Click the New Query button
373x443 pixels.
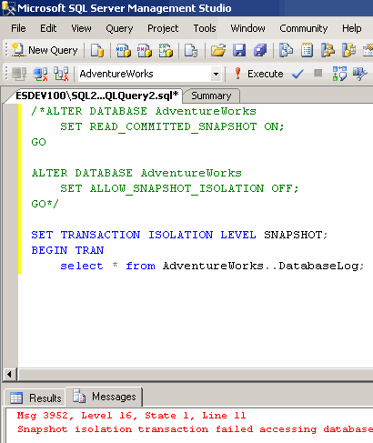[x=45, y=50]
